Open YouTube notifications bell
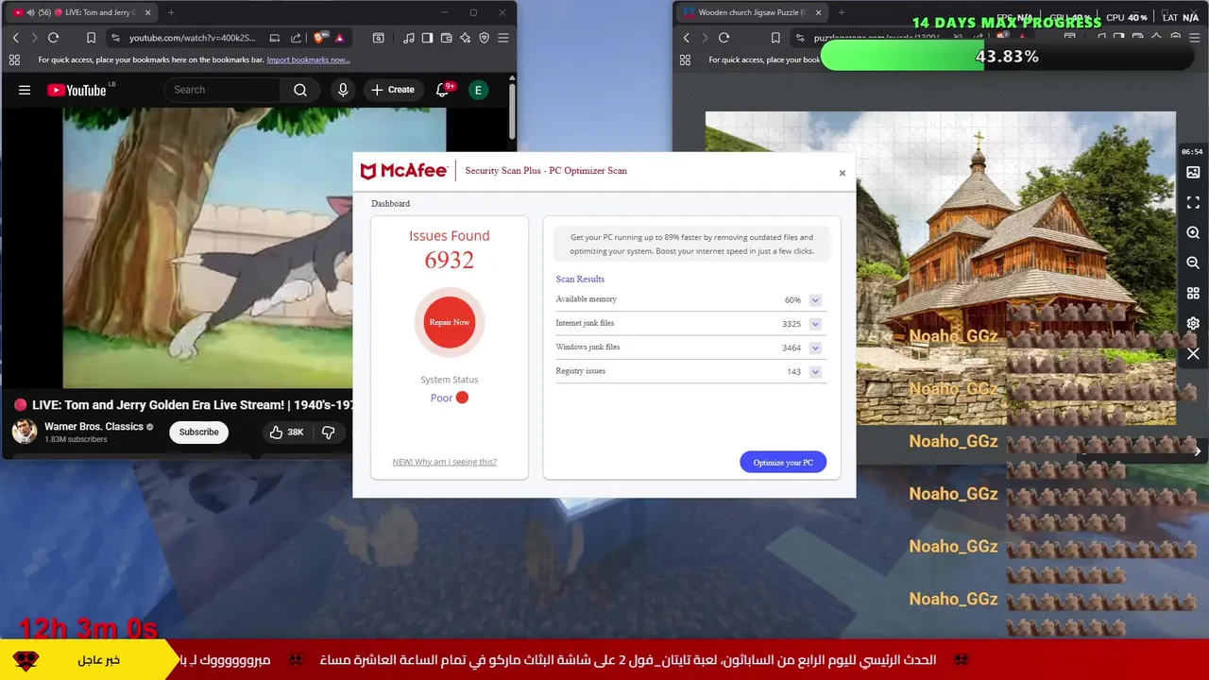The image size is (1209, 680). click(x=442, y=90)
